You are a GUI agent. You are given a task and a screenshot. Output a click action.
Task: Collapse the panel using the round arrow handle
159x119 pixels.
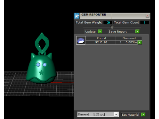[x=112, y=27]
